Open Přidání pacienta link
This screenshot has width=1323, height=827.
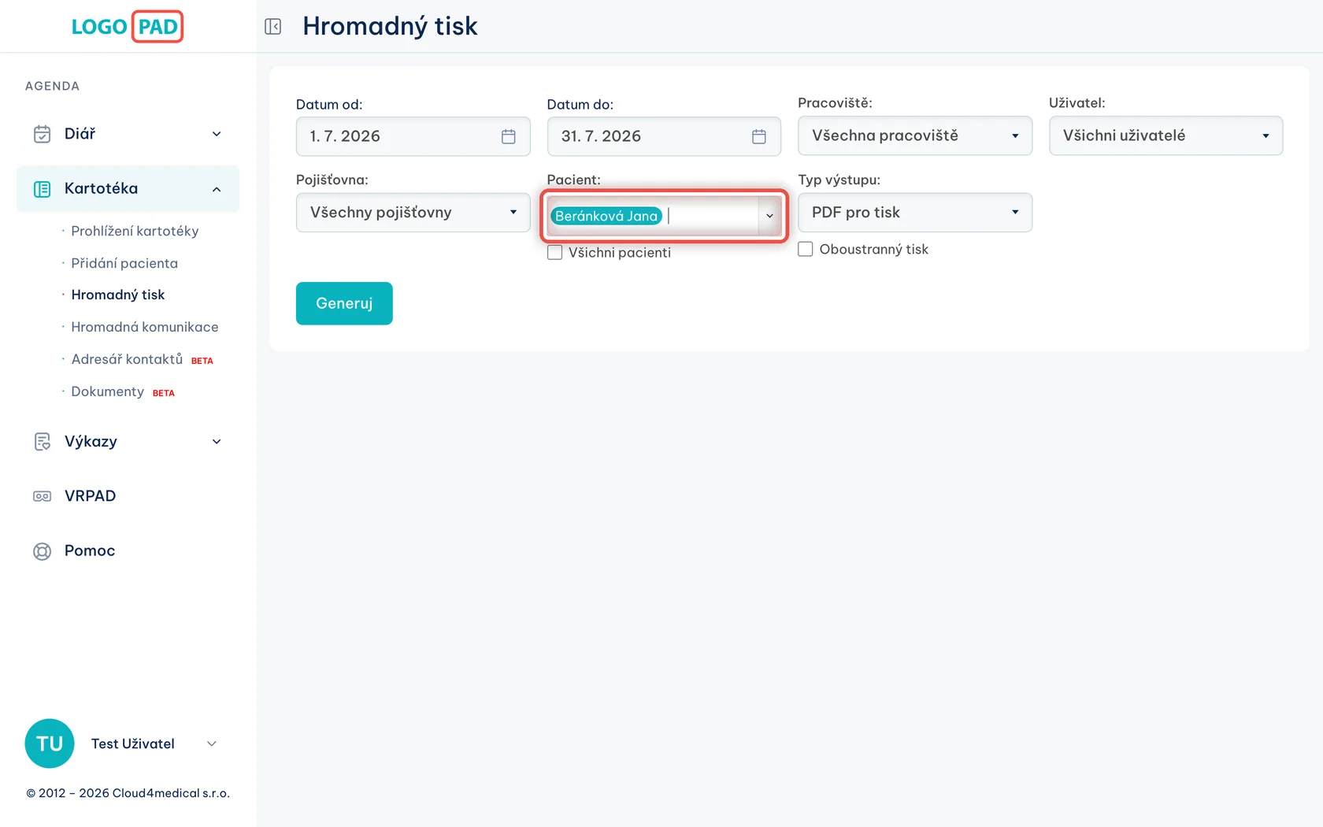pos(124,263)
